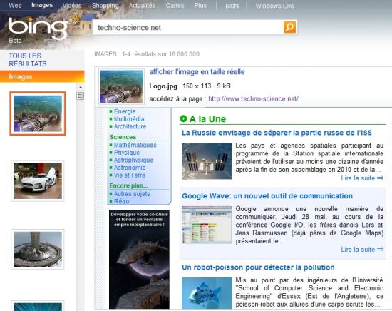
Task: Open the Autres sujets link
Action: pos(132,194)
